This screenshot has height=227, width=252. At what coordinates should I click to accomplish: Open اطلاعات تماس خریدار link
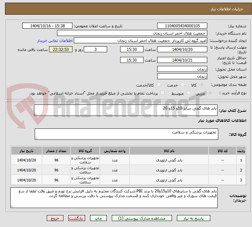pyautogui.click(x=55, y=41)
